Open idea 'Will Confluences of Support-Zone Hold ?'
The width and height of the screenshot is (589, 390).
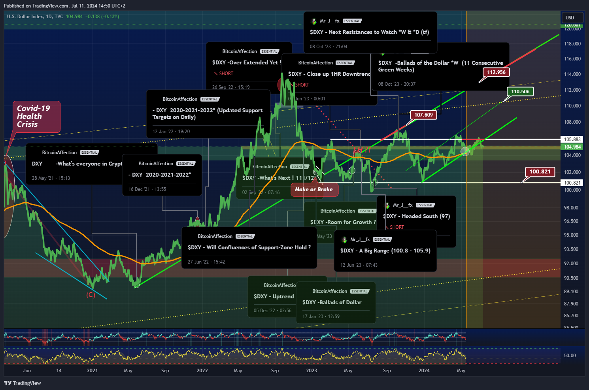tap(249, 247)
